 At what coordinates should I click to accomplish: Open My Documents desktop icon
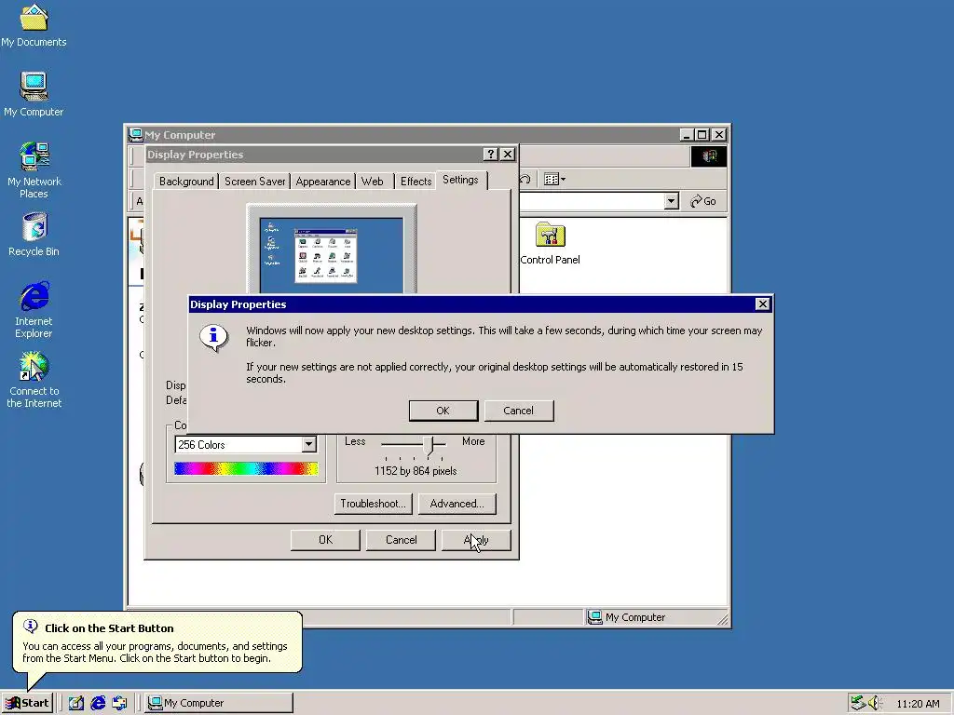pyautogui.click(x=34, y=24)
